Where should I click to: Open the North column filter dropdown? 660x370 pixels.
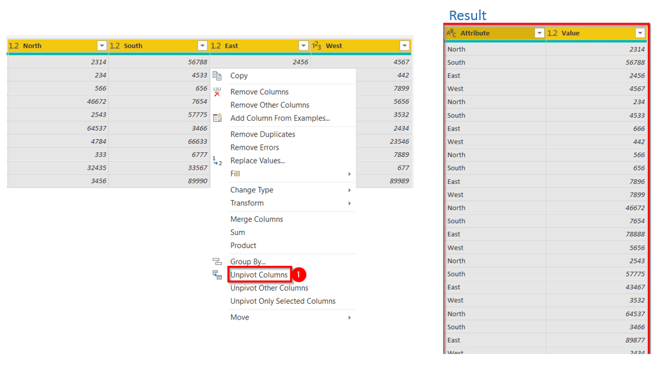pos(102,45)
